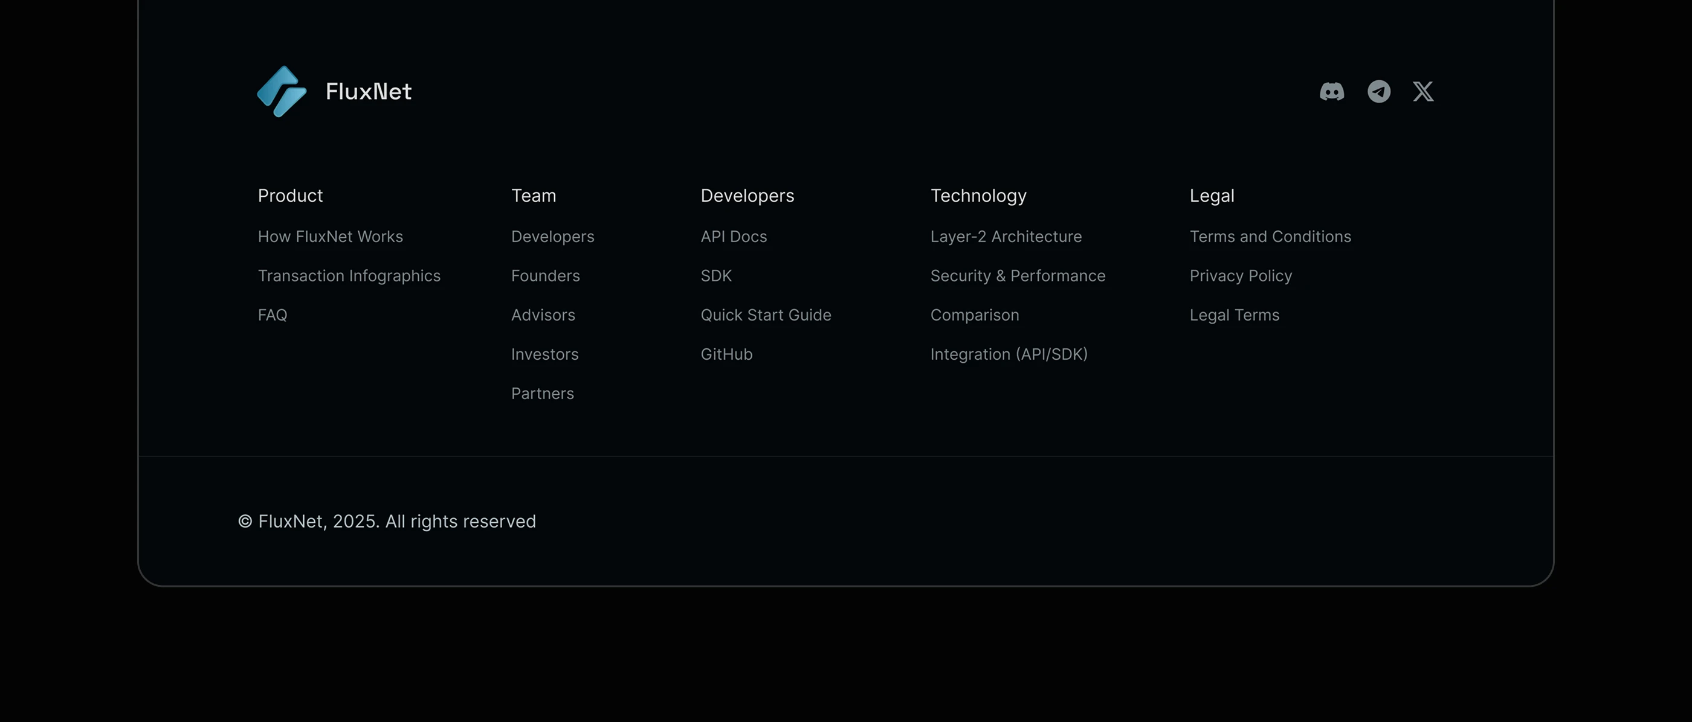Open the Partners link

point(542,394)
